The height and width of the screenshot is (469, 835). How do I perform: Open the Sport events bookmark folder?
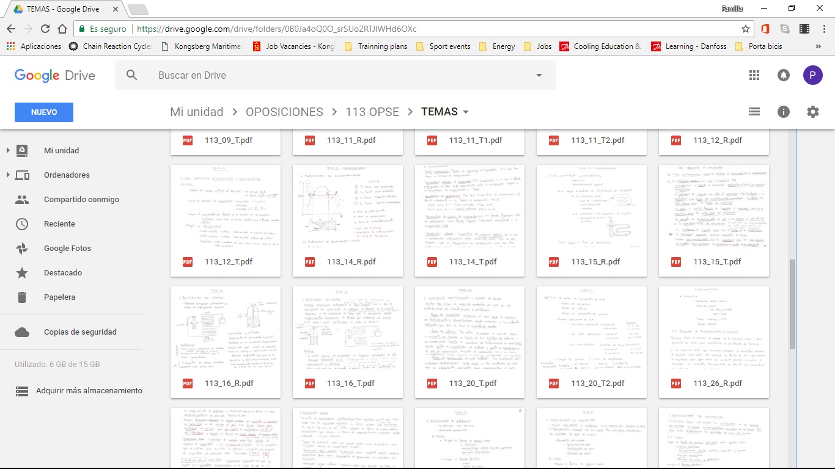coord(443,46)
